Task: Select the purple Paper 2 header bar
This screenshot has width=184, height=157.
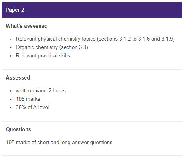Action: pyautogui.click(x=92, y=10)
